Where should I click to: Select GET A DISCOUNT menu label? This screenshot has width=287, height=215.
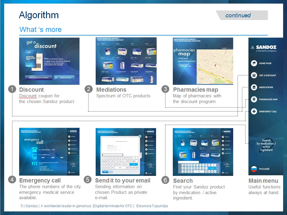pos(268,75)
